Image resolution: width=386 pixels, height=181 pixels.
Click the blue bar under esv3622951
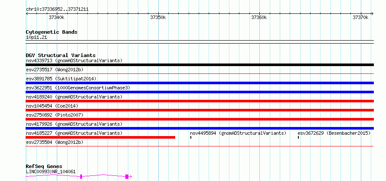pos(200,92)
